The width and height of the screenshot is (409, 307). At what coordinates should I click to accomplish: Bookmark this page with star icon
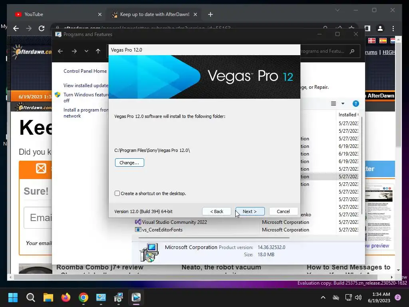coord(351,28)
